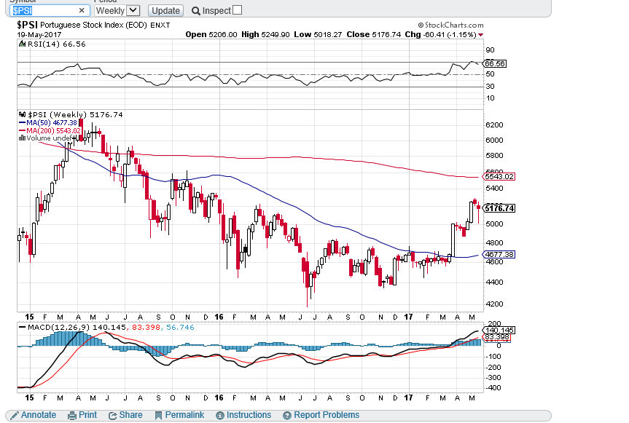
Task: Click the $PSI (Weekly) candlestick legend icon
Action: (23, 114)
